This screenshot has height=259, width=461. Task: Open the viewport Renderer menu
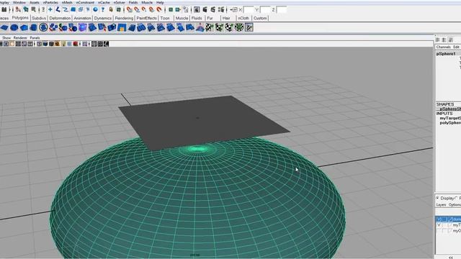(20, 37)
